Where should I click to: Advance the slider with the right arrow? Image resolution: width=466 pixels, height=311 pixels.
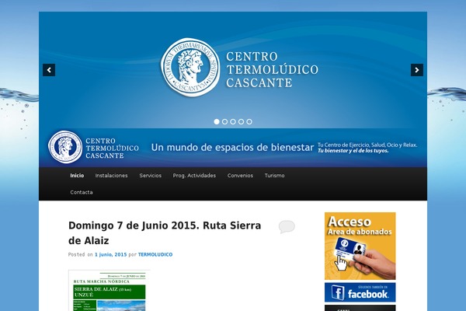coord(417,70)
